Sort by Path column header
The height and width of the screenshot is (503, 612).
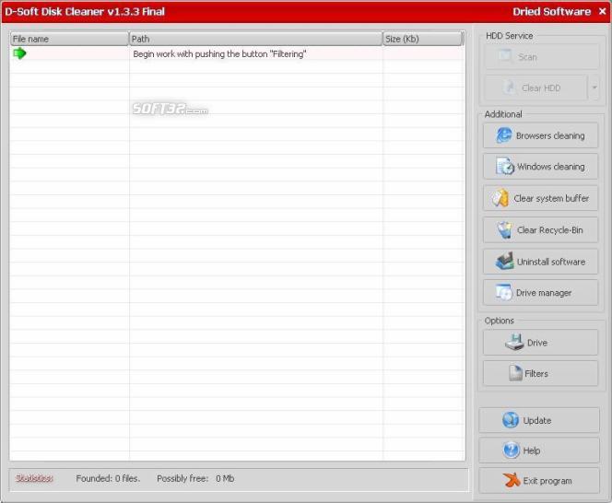click(255, 39)
